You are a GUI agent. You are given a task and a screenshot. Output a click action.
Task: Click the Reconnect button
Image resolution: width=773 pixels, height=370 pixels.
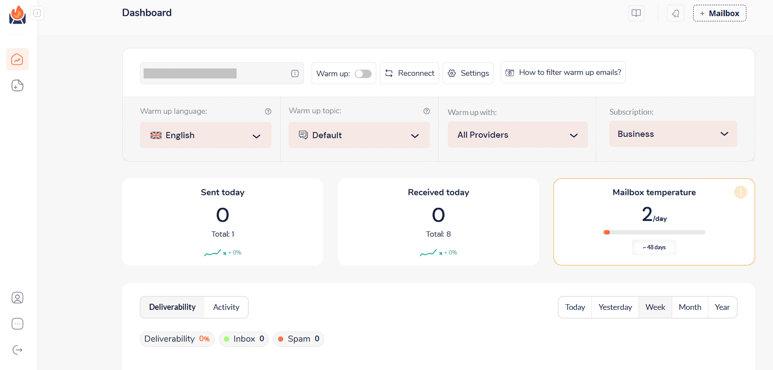(x=409, y=73)
